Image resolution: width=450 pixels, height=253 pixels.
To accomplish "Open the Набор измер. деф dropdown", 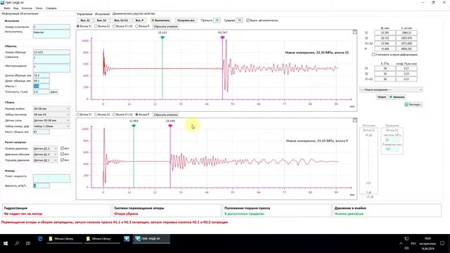I will tap(51, 126).
